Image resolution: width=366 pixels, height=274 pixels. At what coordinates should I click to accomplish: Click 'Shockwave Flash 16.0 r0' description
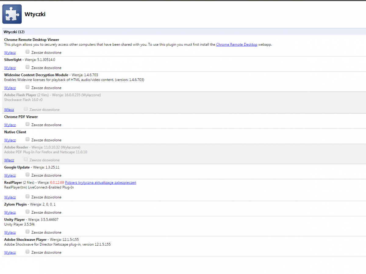pyautogui.click(x=23, y=100)
